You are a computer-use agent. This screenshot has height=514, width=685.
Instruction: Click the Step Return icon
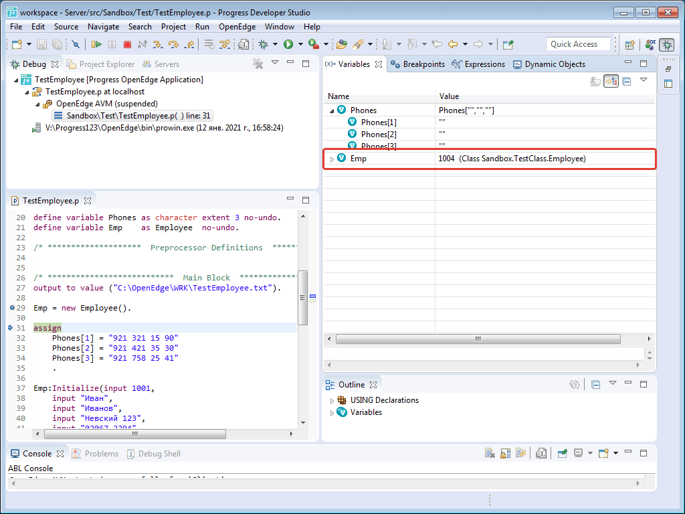pyautogui.click(x=189, y=44)
